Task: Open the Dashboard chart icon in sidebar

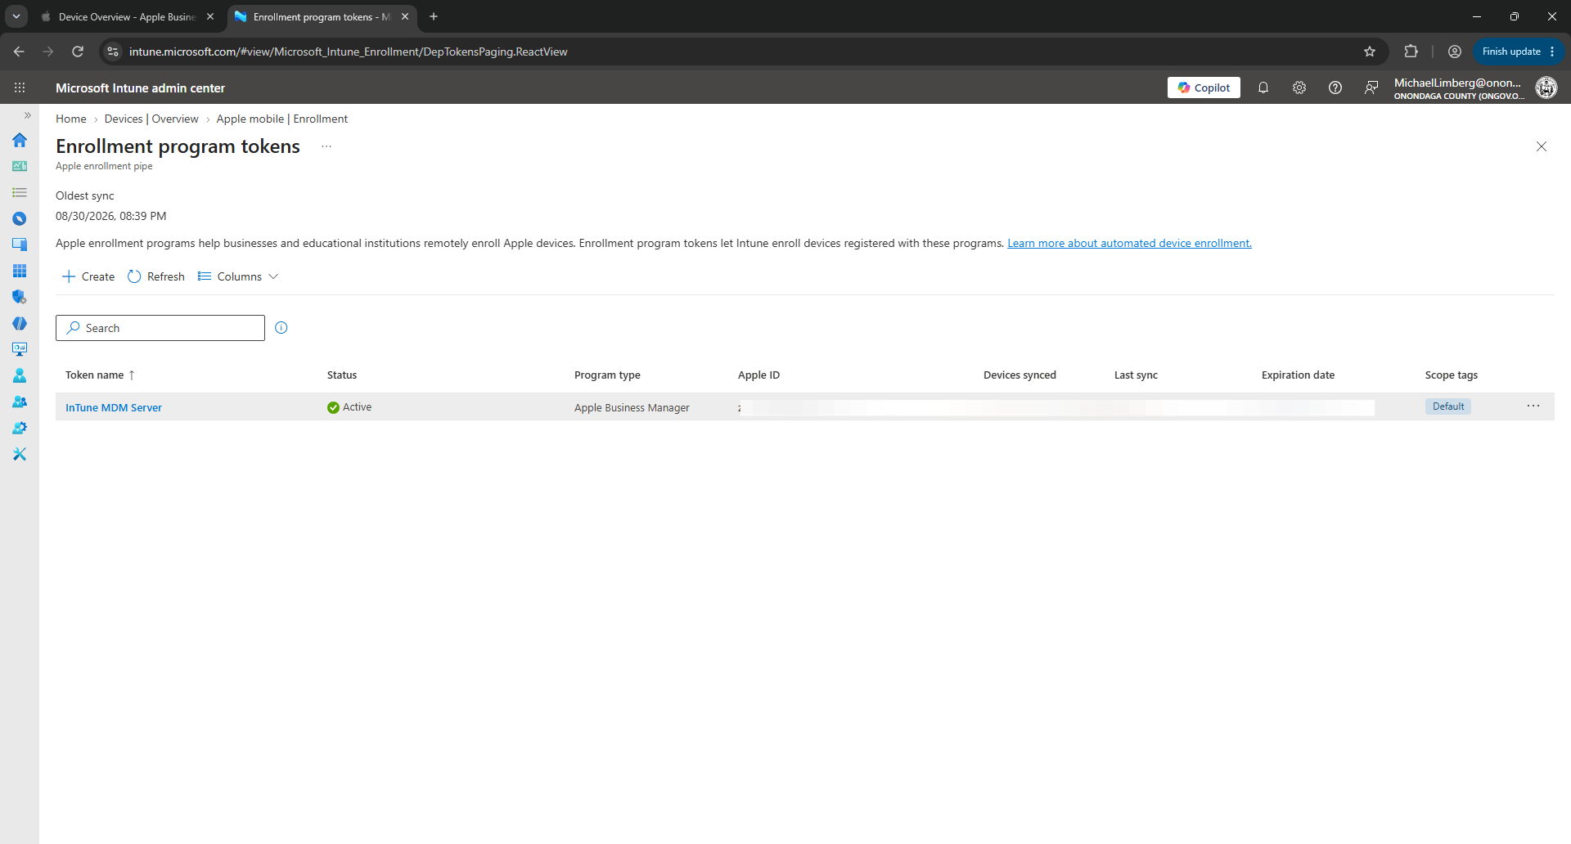Action: pos(20,166)
